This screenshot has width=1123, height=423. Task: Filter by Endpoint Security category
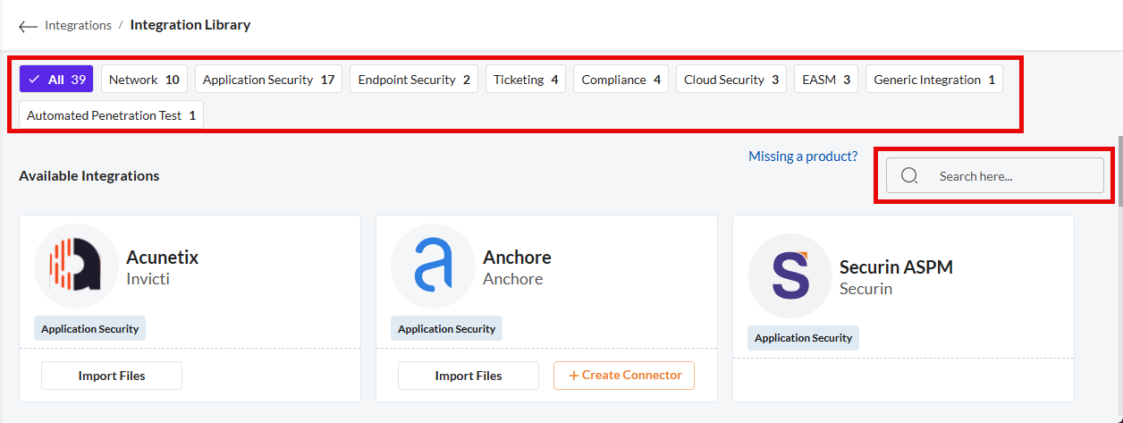tap(414, 80)
